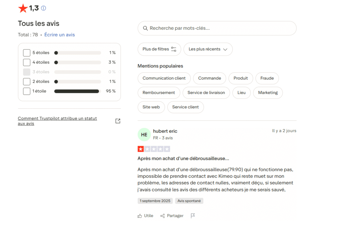Expand the Plus de filtres options
338x230 pixels.
point(159,49)
